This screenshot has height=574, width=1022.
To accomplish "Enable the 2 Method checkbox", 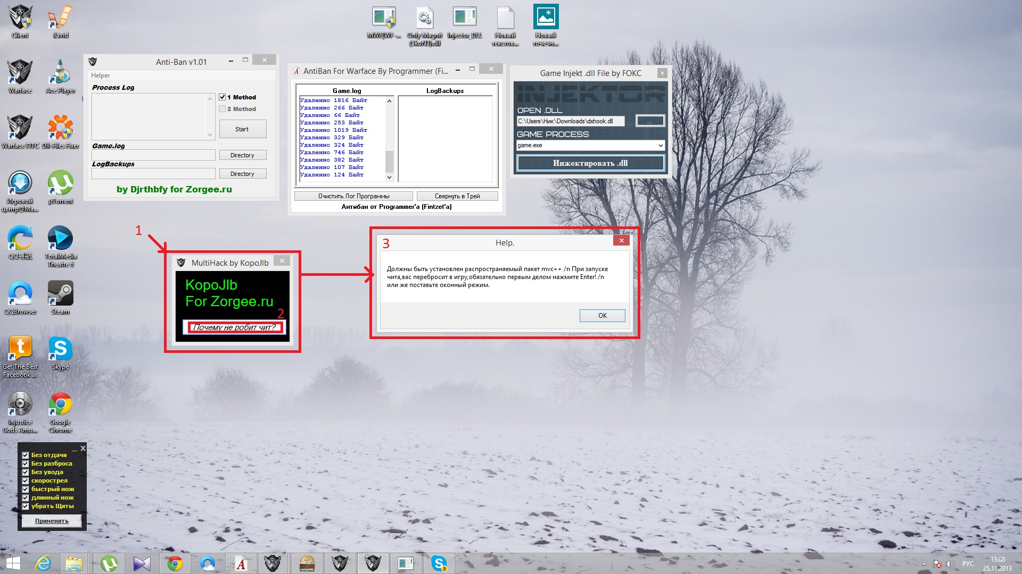I will point(222,109).
